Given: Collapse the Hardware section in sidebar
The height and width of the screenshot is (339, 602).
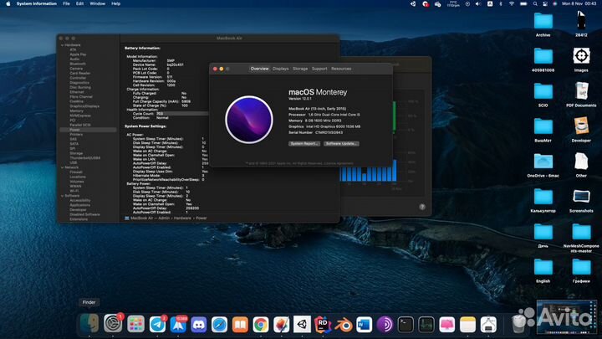Looking at the screenshot, I should click(63, 45).
